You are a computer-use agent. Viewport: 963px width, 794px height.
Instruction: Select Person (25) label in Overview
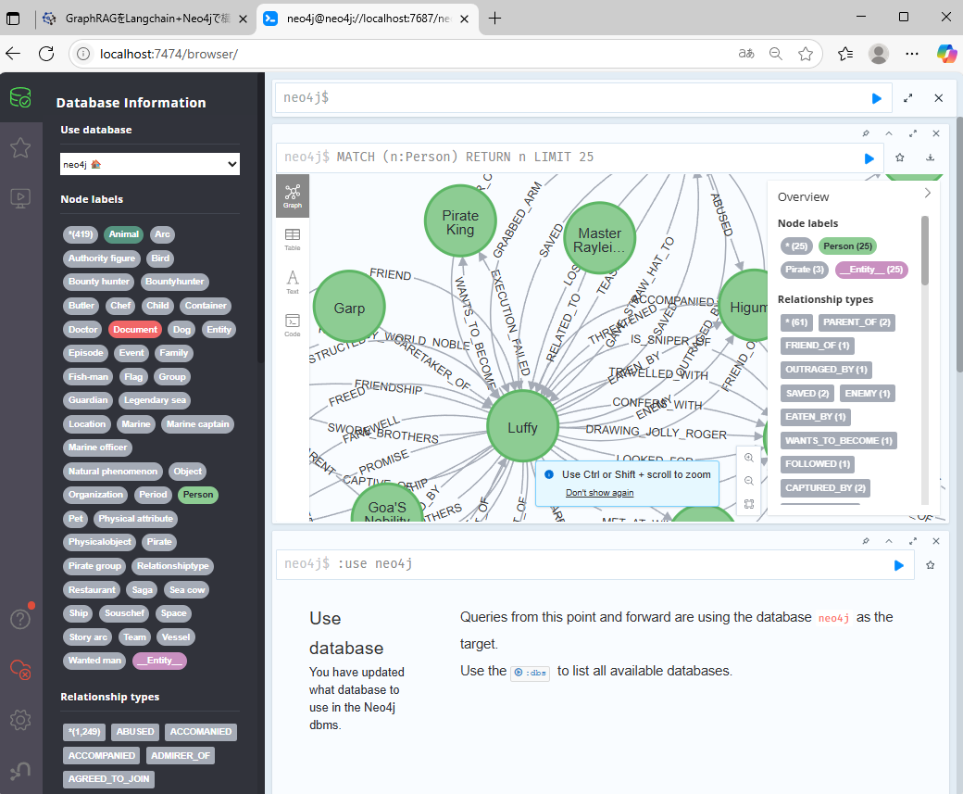pos(847,246)
